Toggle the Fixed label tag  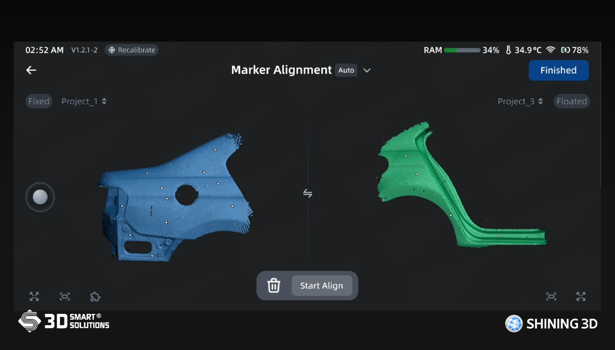point(39,101)
